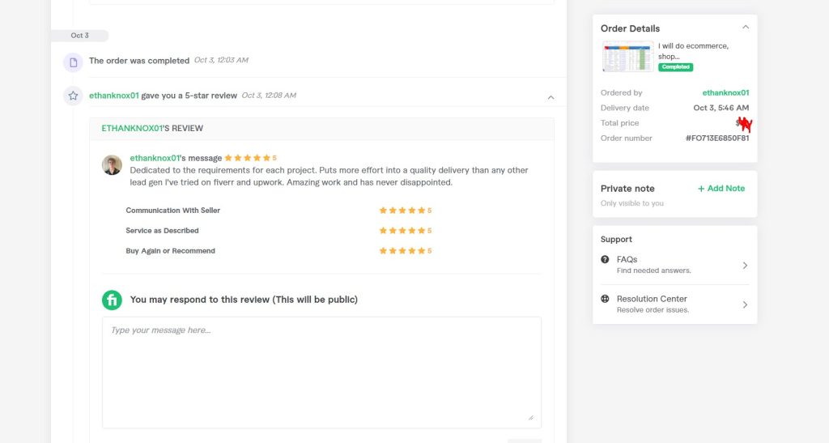
Task: Open the ETHANKNOX01 link in review header
Action: 132,129
